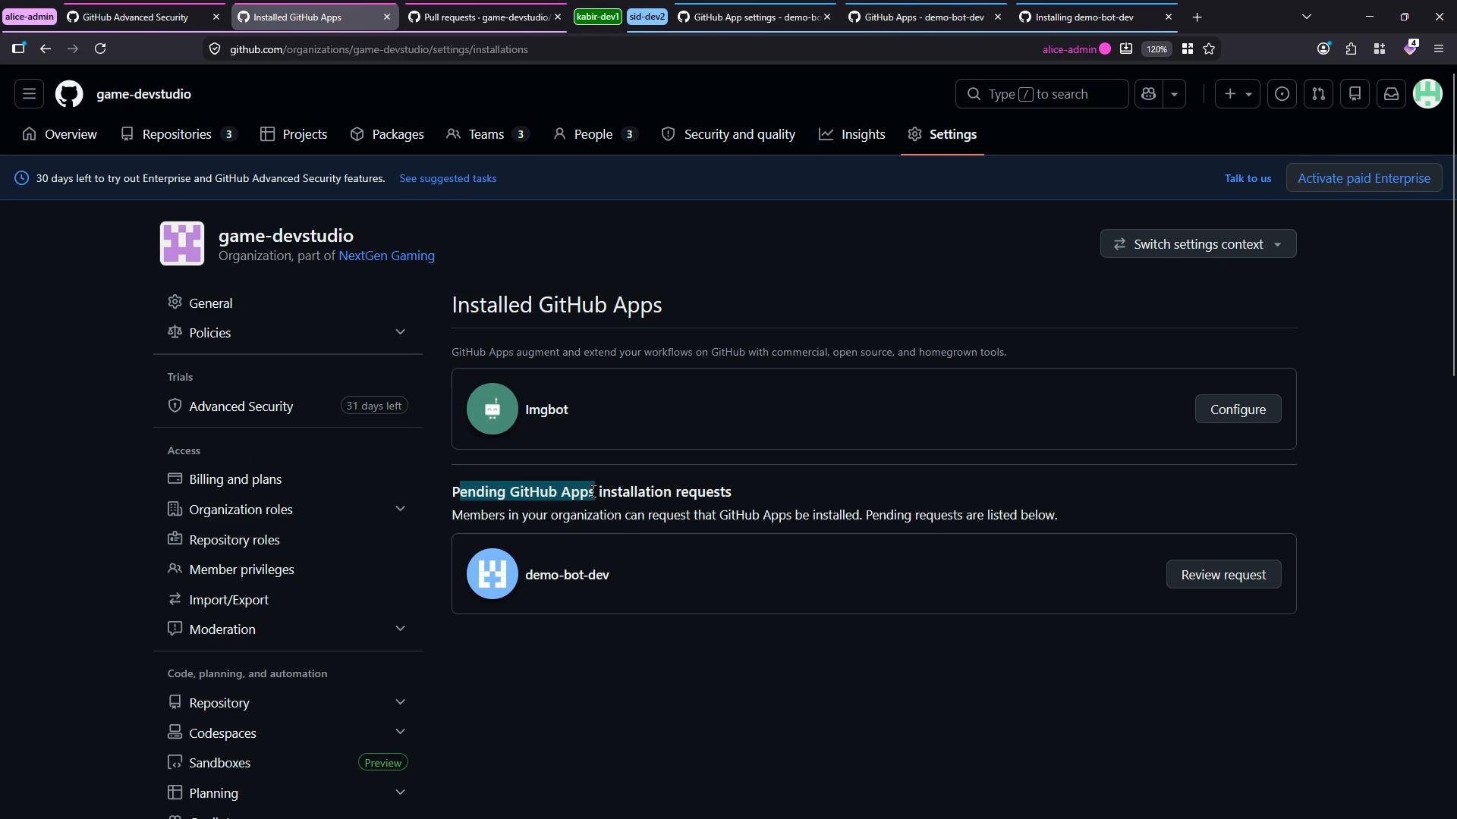Viewport: 1457px width, 819px height.
Task: Click the GitHub Octocat logo
Action: point(69,94)
